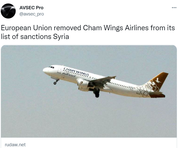Open the Cham Wings airplane preview image
This screenshot has width=180, height=148.
point(89,91)
